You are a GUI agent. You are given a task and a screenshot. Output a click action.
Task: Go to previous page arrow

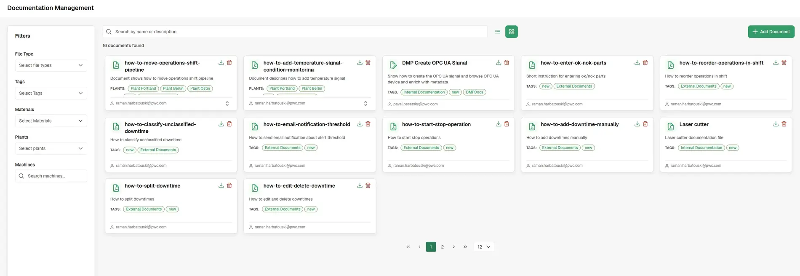pyautogui.click(x=419, y=247)
